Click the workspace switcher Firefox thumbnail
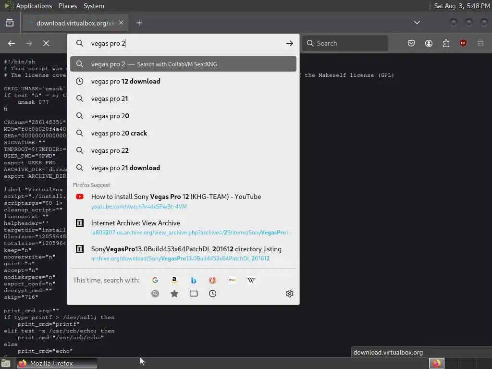The image size is (492, 369). tap(436, 363)
